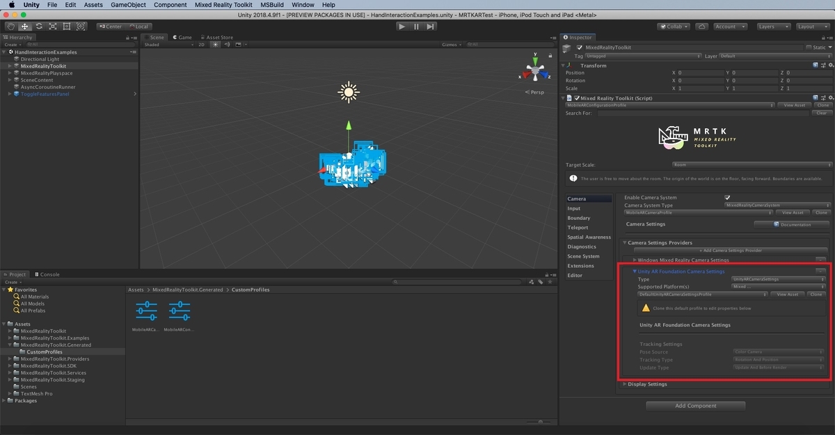Image resolution: width=835 pixels, height=435 pixels.
Task: Open Mixed Reality Toolkit script gear menu
Action: tap(829, 98)
